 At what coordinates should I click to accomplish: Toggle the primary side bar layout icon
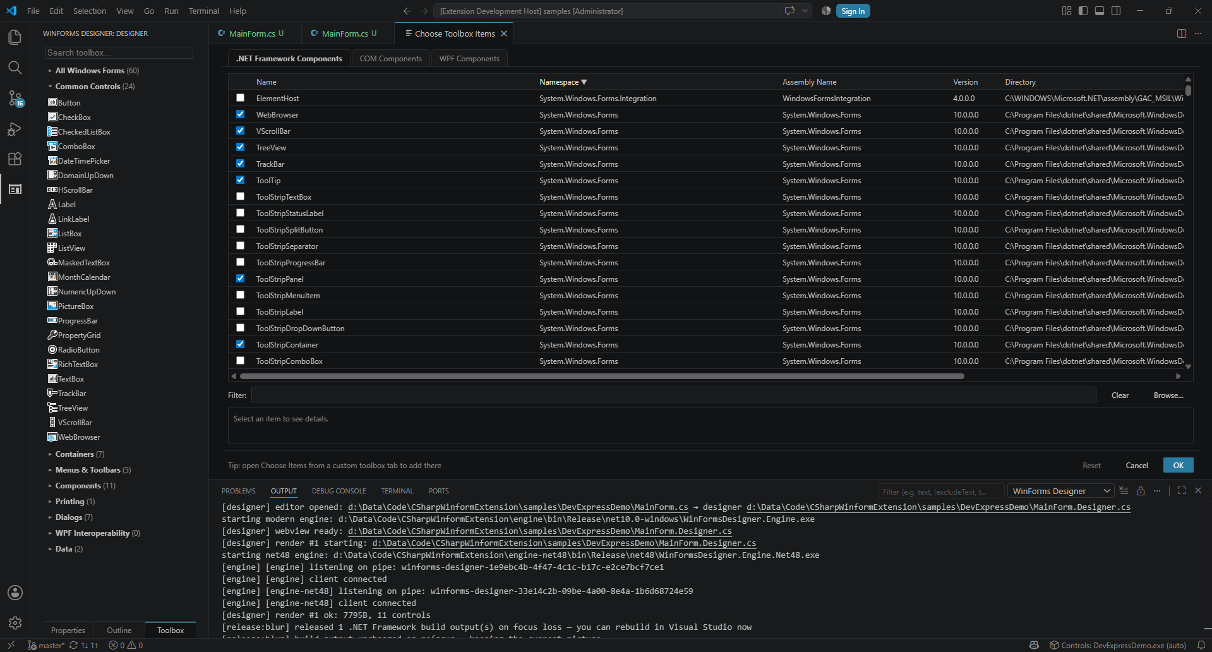(x=1083, y=11)
